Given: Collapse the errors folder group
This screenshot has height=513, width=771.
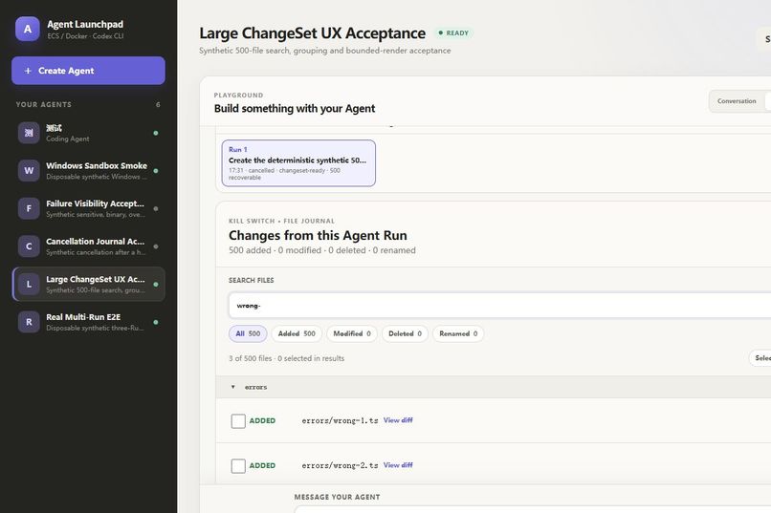Looking at the screenshot, I should [233, 387].
